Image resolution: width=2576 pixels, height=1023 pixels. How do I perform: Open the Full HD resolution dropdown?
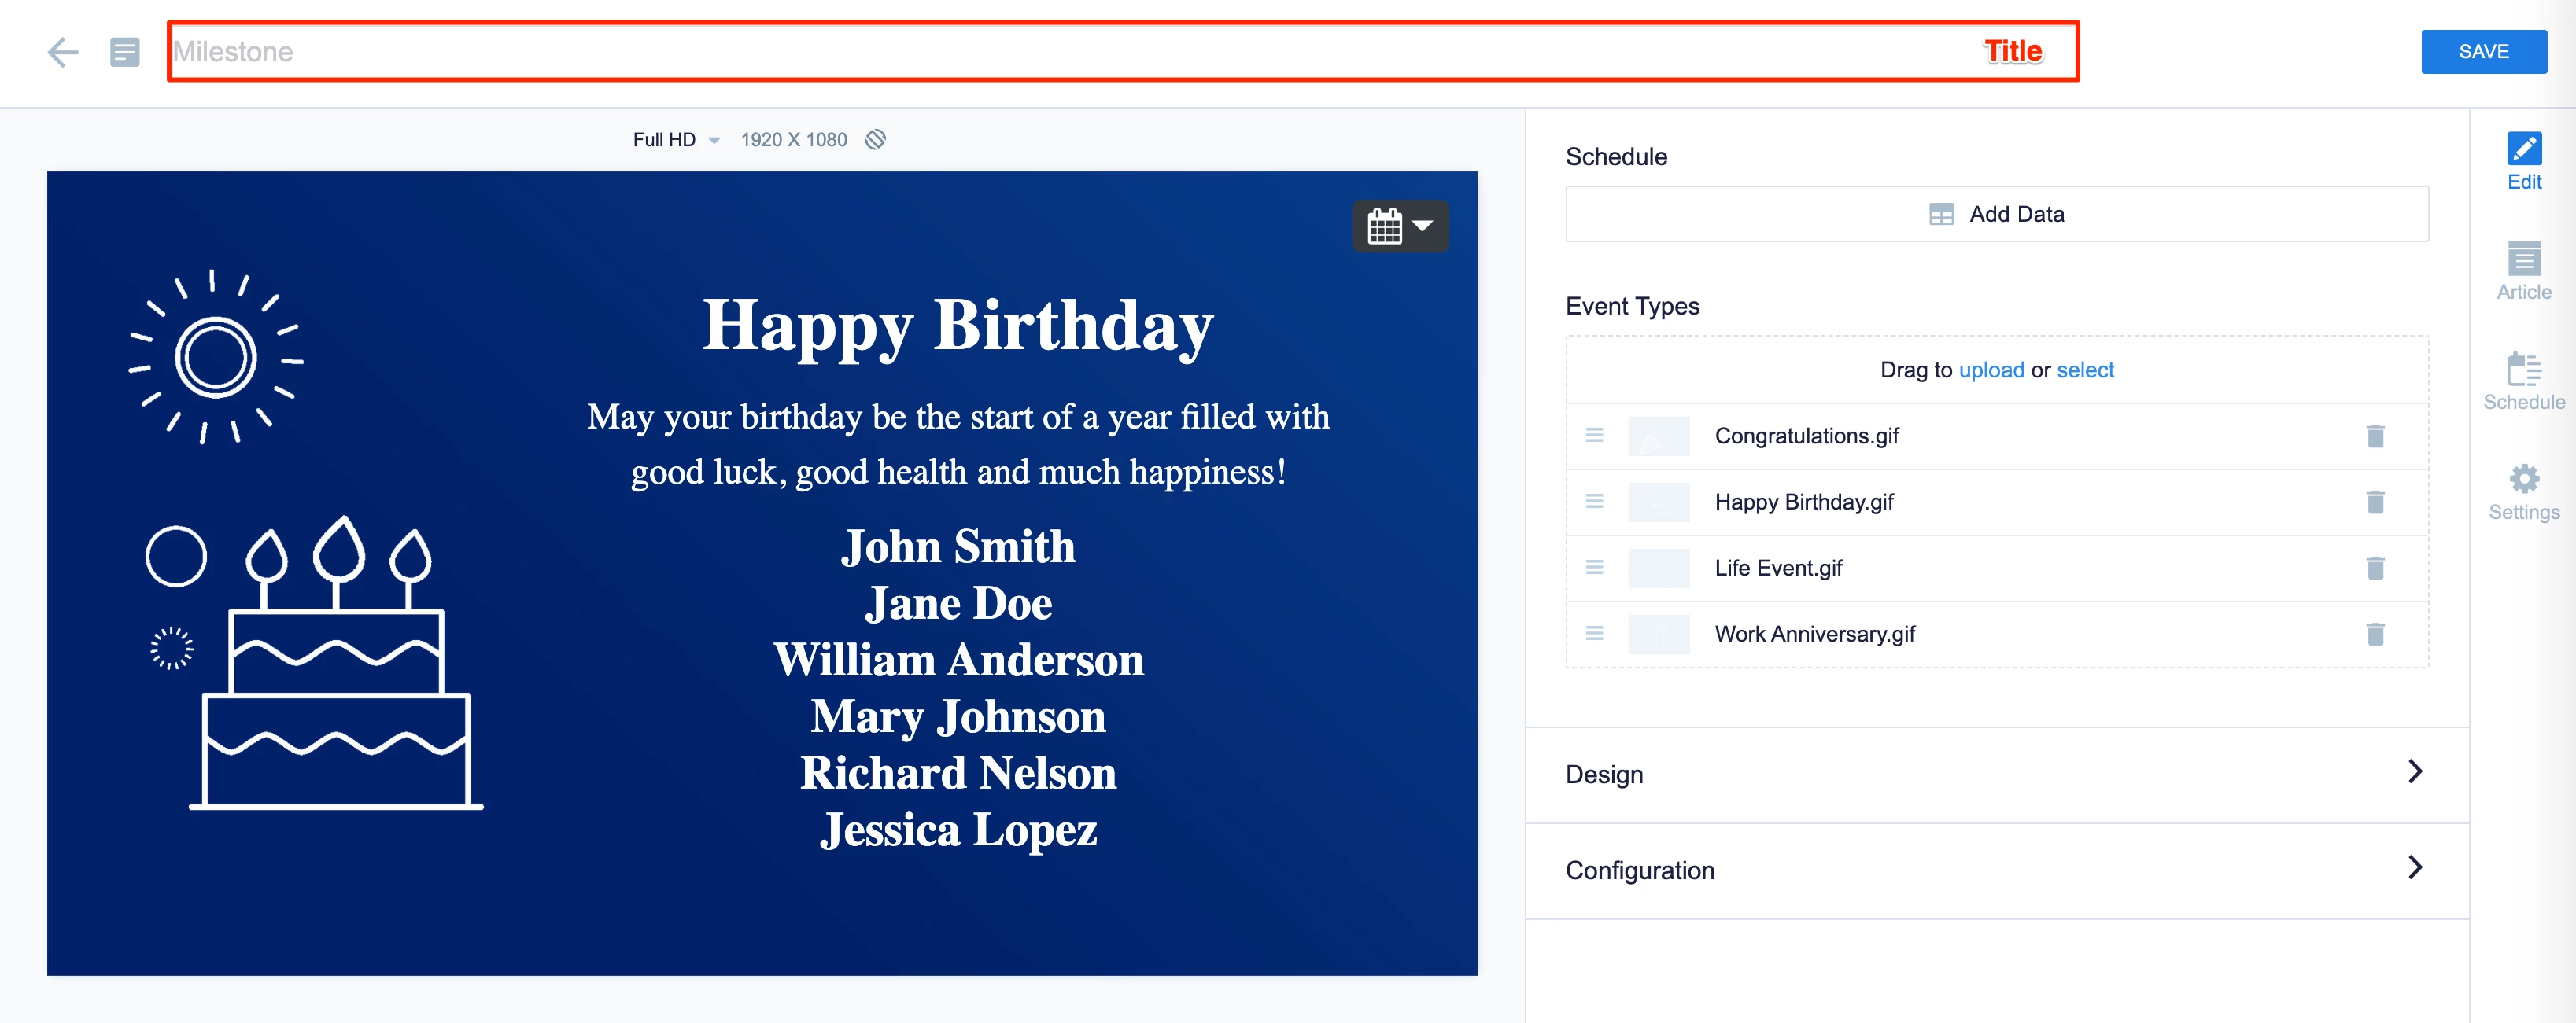coord(675,140)
